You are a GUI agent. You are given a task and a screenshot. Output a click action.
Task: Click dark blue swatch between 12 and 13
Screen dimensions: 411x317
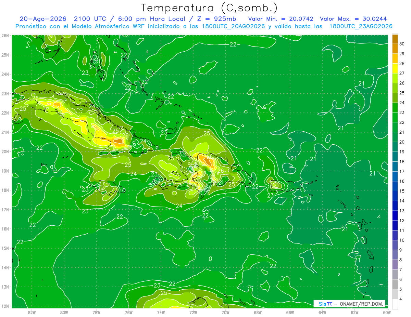[x=395, y=215]
